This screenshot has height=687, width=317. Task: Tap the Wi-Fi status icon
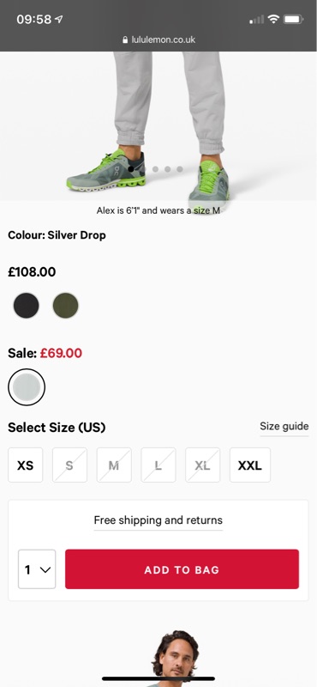pos(273,19)
